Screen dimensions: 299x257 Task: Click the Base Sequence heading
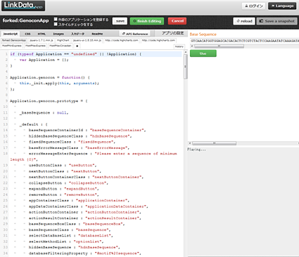[x=203, y=34]
